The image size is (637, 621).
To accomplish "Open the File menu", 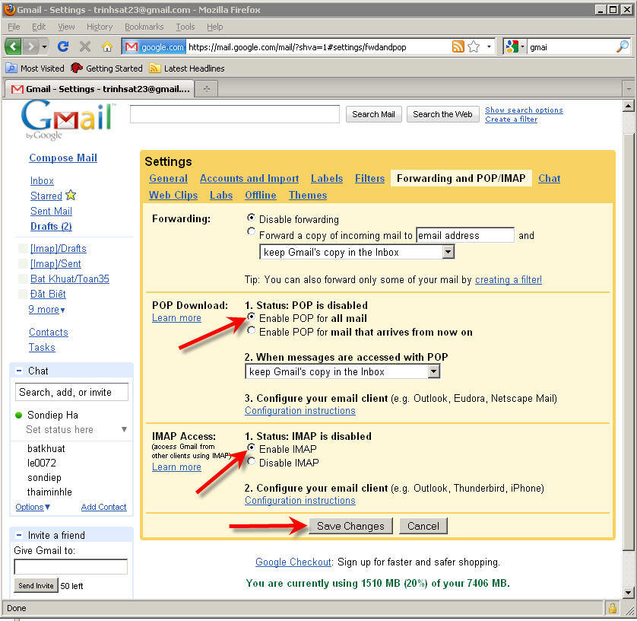I will point(14,27).
